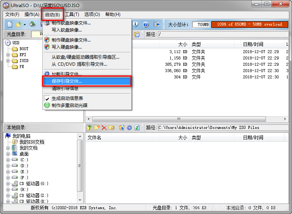Click the Exit door toolbar icon

tap(157, 25)
